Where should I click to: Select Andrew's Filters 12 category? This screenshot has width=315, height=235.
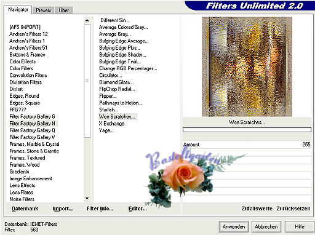[x=28, y=34]
